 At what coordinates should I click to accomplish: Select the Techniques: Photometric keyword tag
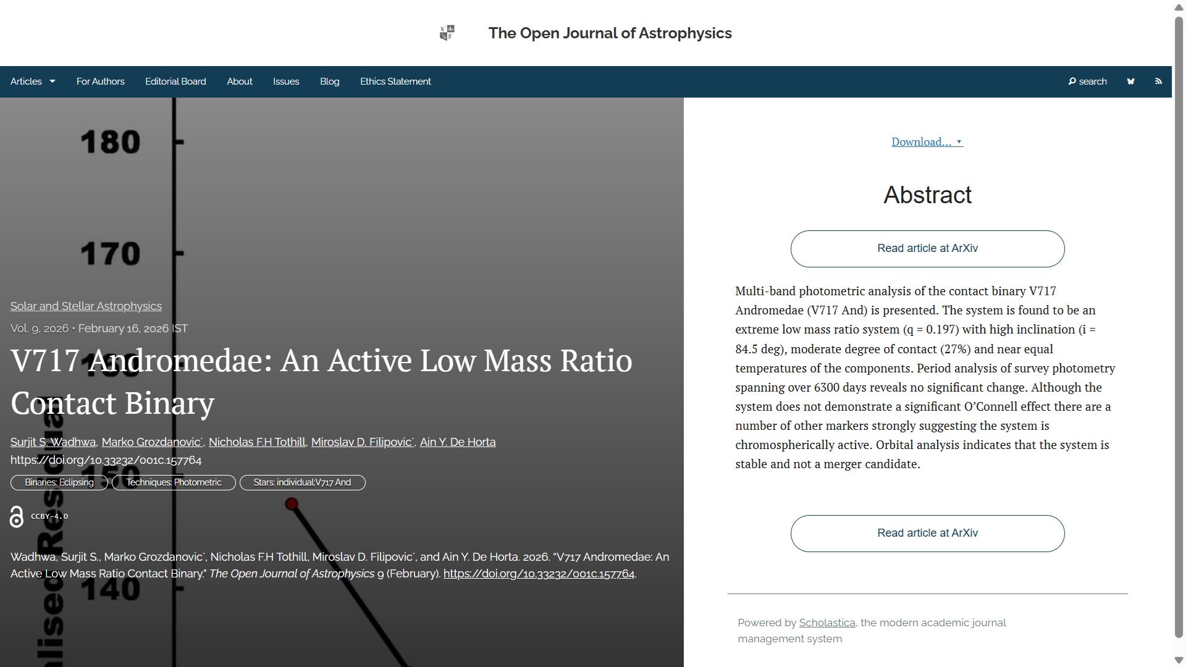click(x=174, y=483)
